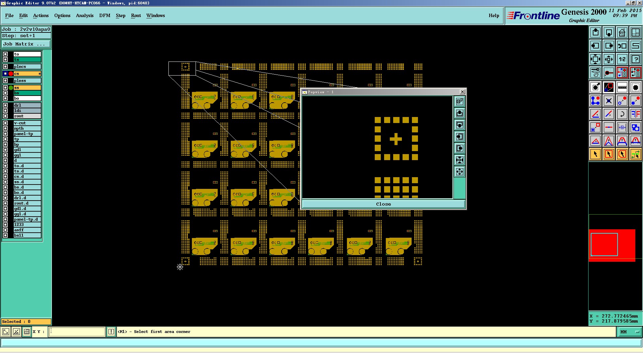The height and width of the screenshot is (353, 643).
Task: Select the rectangle area selection arrow tool
Action: point(609,154)
